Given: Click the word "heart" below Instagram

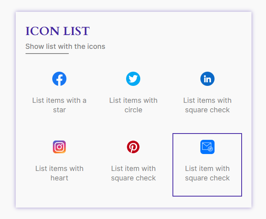Looking at the screenshot, I should click(x=59, y=178).
